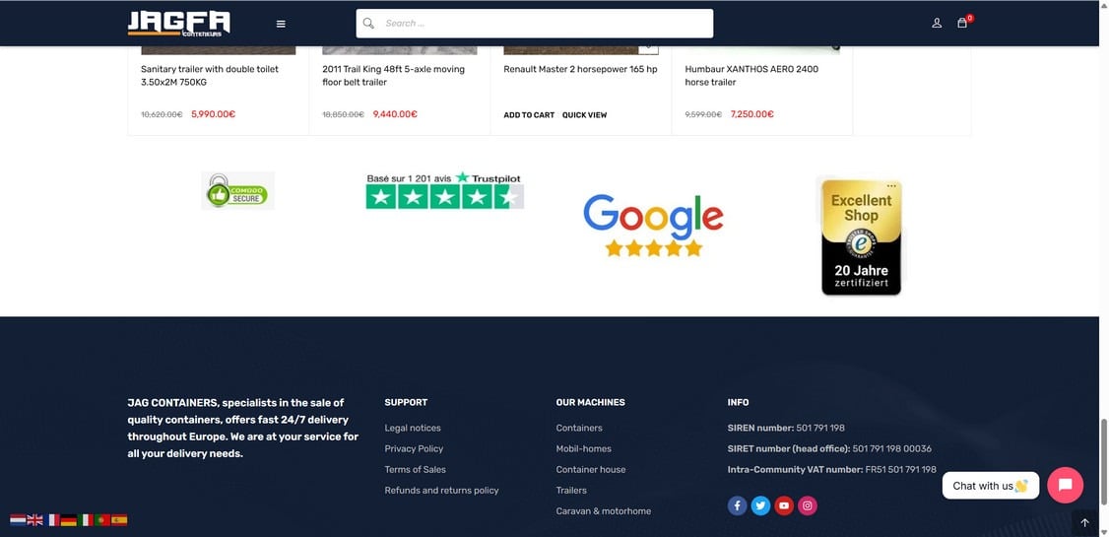The width and height of the screenshot is (1109, 537).
Task: Open Terms of Sales footer link
Action: [416, 469]
